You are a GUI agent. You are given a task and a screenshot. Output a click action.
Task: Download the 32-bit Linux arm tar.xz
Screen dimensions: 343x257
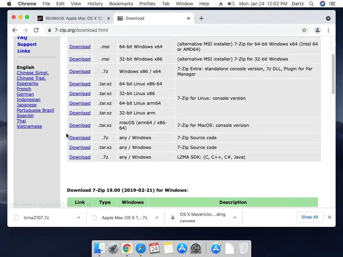80,113
